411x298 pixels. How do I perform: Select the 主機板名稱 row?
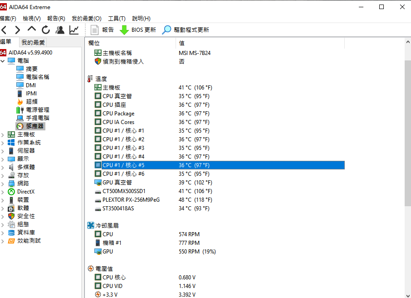pyautogui.click(x=219, y=53)
